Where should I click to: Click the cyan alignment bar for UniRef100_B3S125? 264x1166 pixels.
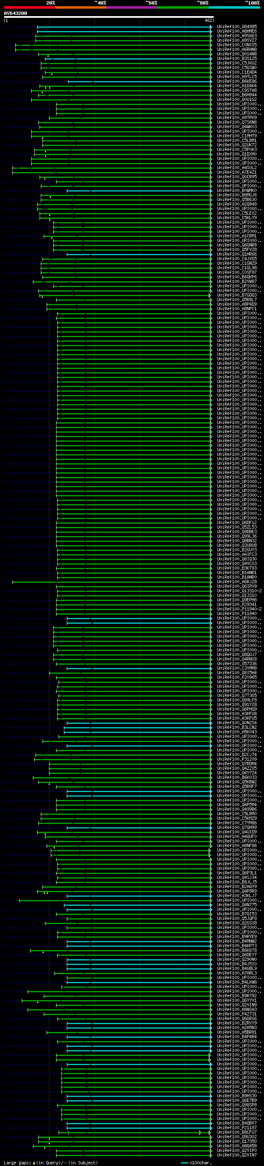coord(128,59)
